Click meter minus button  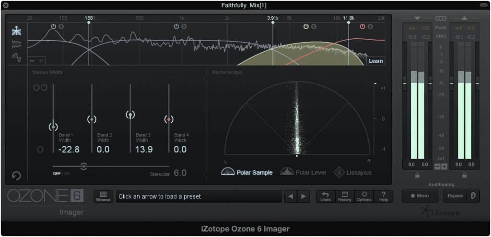point(437,167)
